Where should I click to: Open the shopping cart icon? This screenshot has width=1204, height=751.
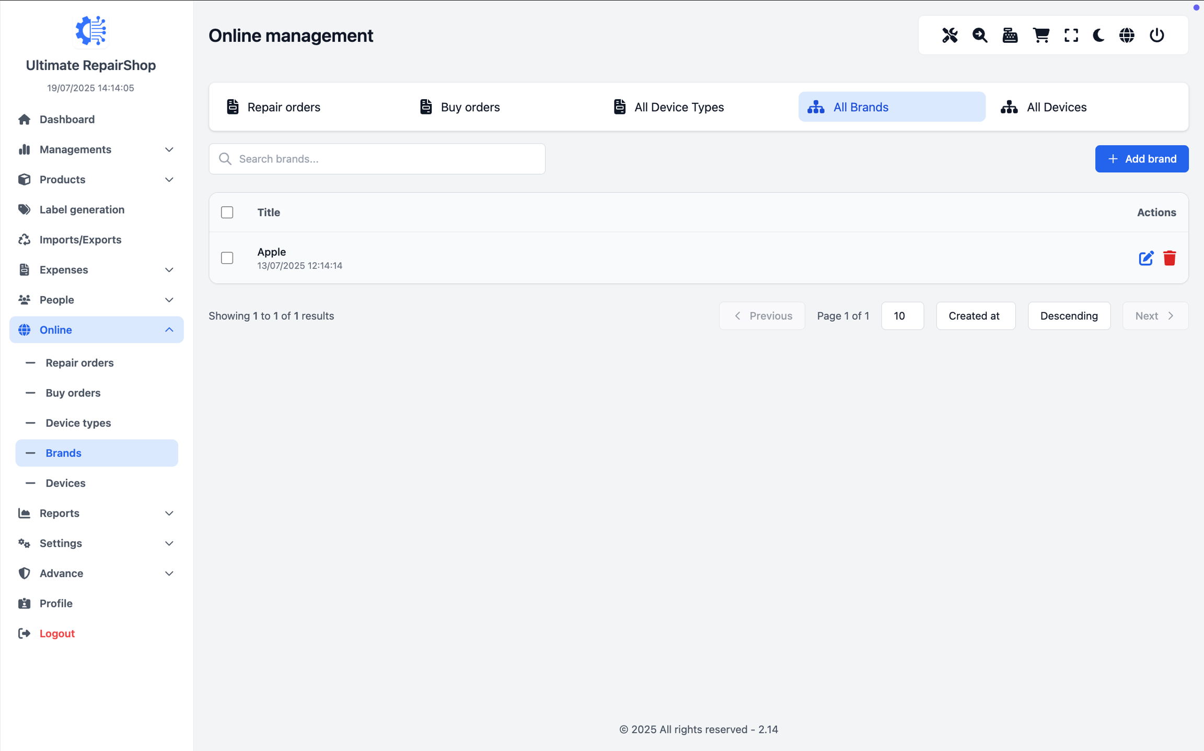pos(1041,35)
